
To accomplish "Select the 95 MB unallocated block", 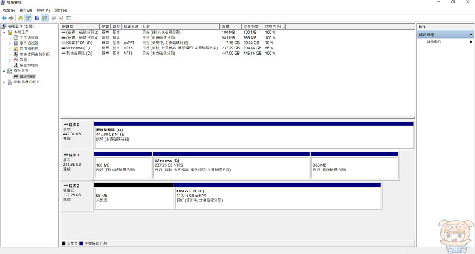I will 134,196.
